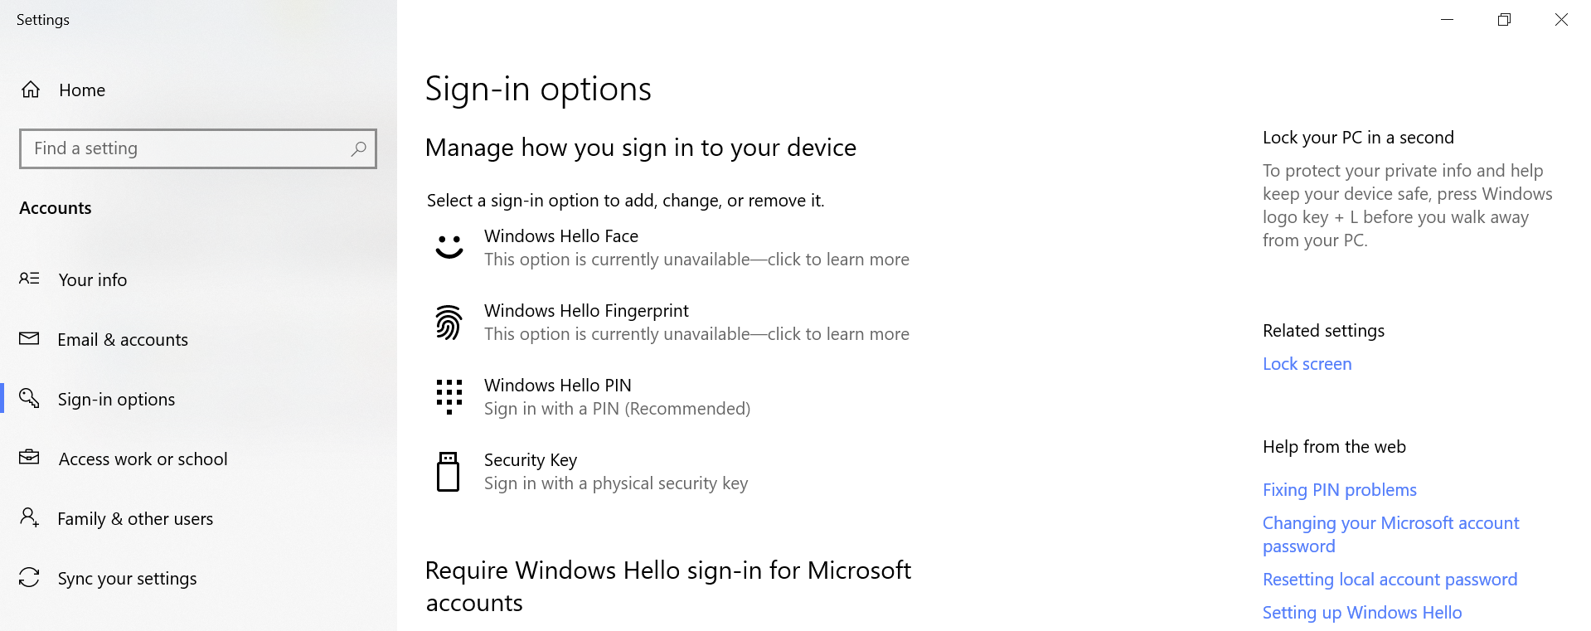1591x631 pixels.
Task: Click the Email & accounts envelope icon
Action: (30, 339)
